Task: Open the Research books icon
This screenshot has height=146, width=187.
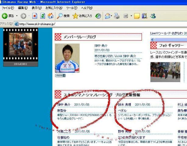Action: (x=144, y=16)
